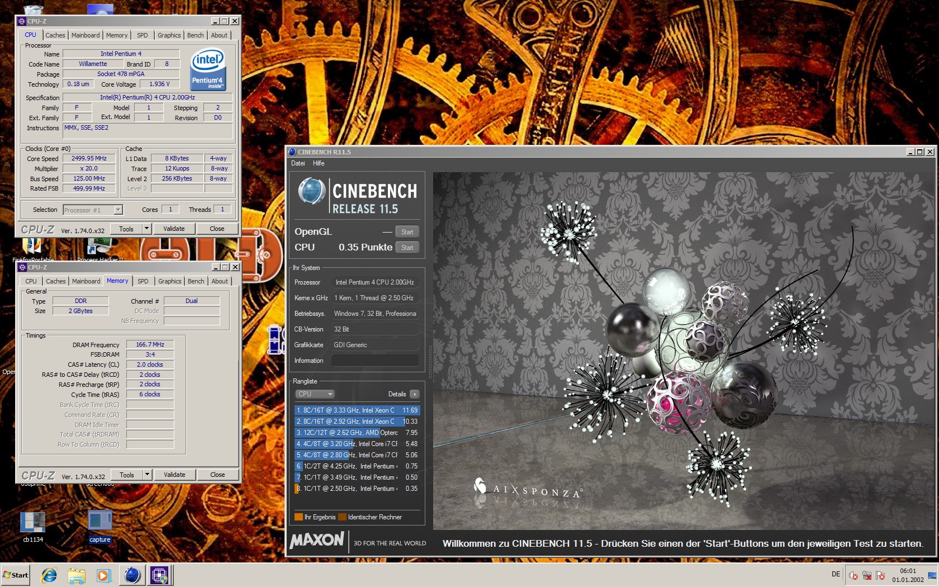Select the Process Hacker 2 desktop icon

click(x=100, y=250)
